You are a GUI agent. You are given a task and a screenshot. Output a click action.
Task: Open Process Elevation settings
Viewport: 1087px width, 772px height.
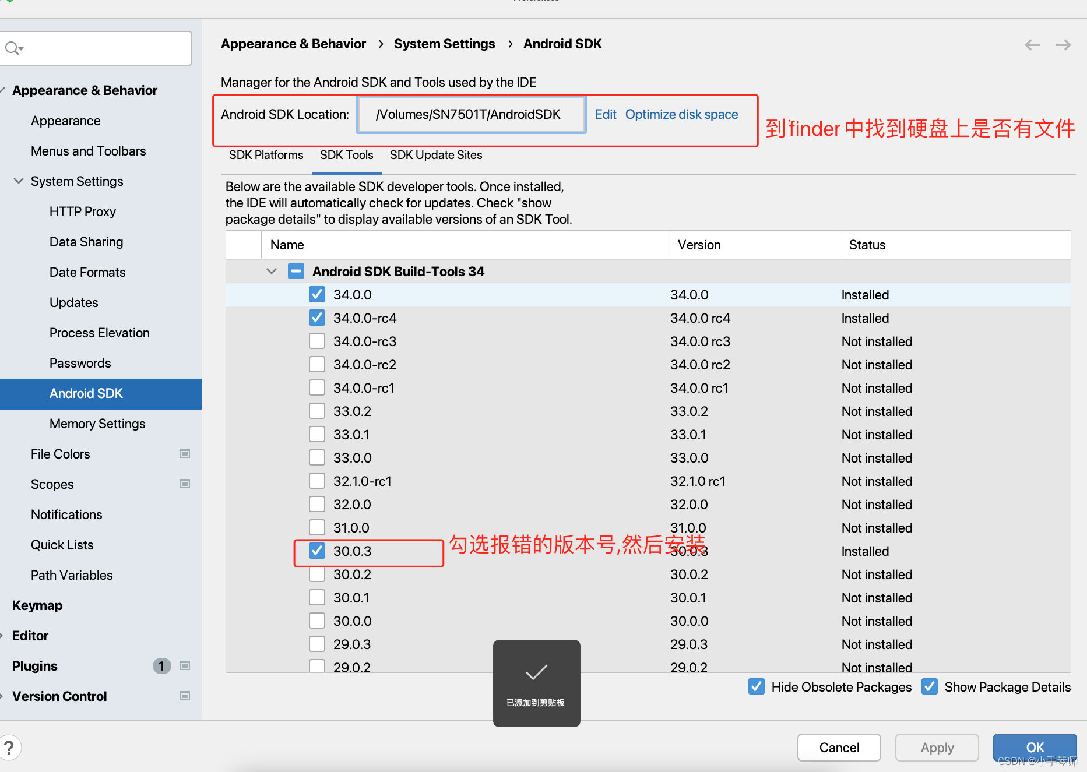100,333
